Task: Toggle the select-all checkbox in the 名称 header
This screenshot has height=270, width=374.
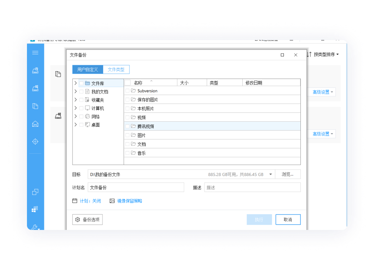Action: click(127, 82)
